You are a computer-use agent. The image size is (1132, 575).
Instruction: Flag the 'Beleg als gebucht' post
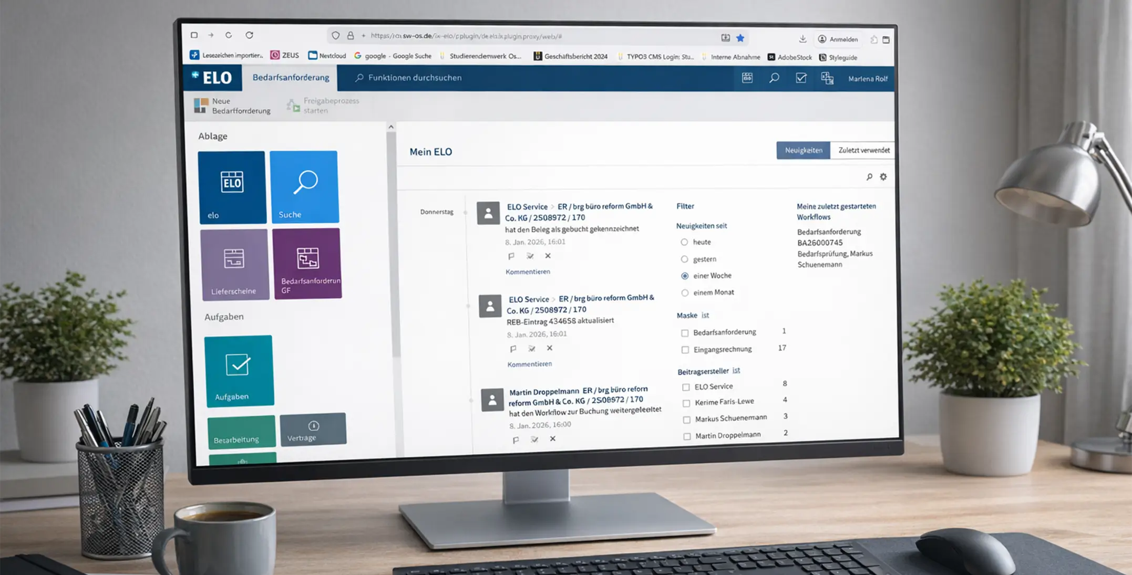tap(511, 256)
